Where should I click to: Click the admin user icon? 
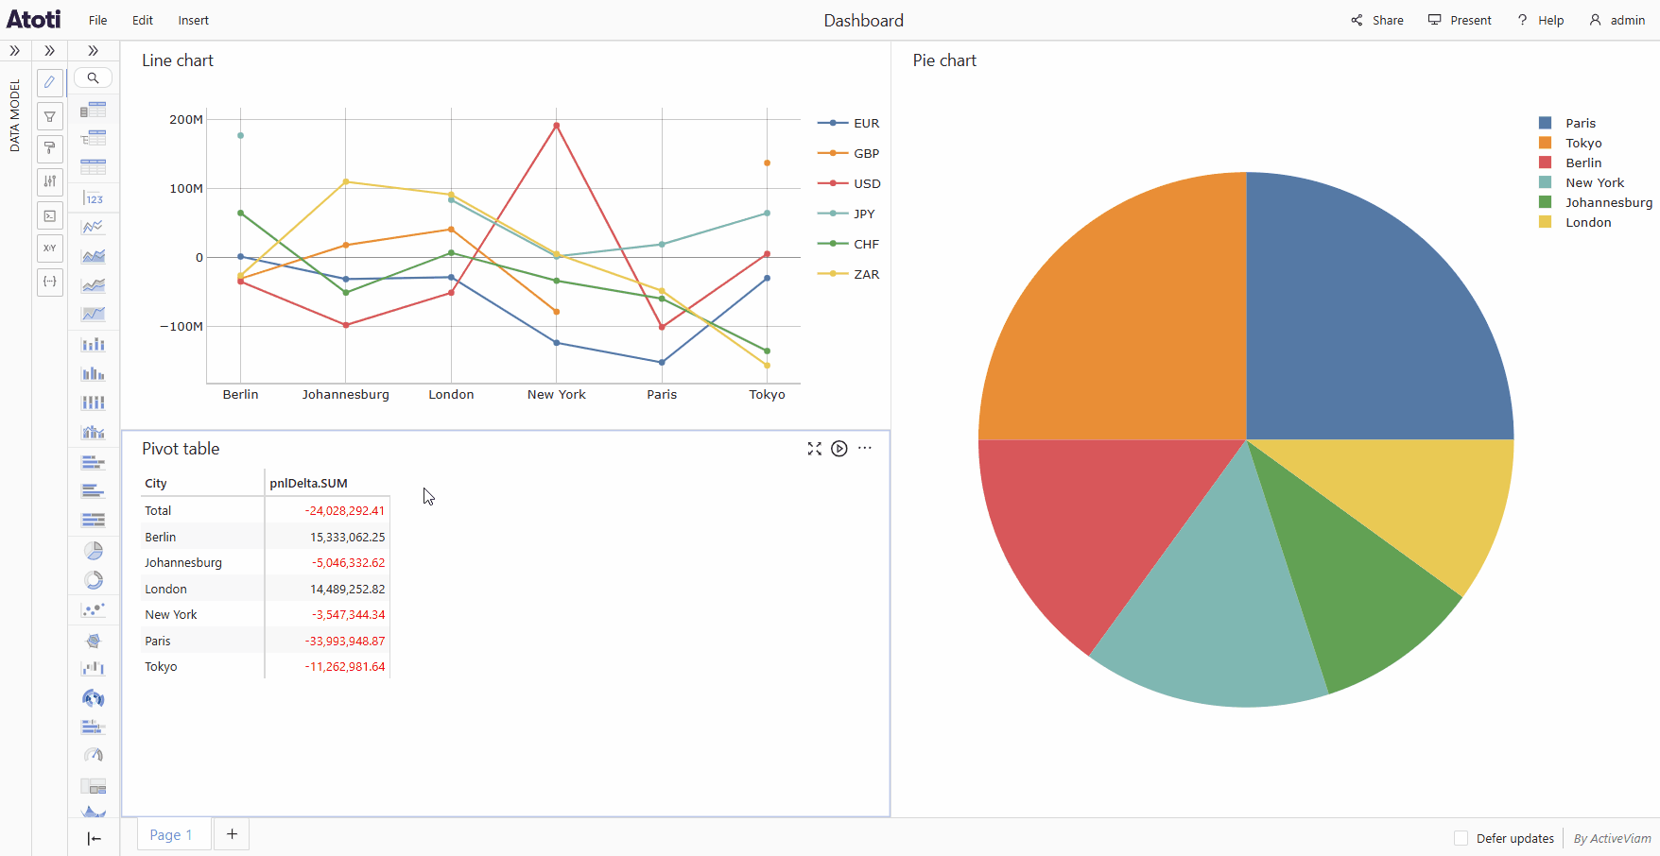1596,20
